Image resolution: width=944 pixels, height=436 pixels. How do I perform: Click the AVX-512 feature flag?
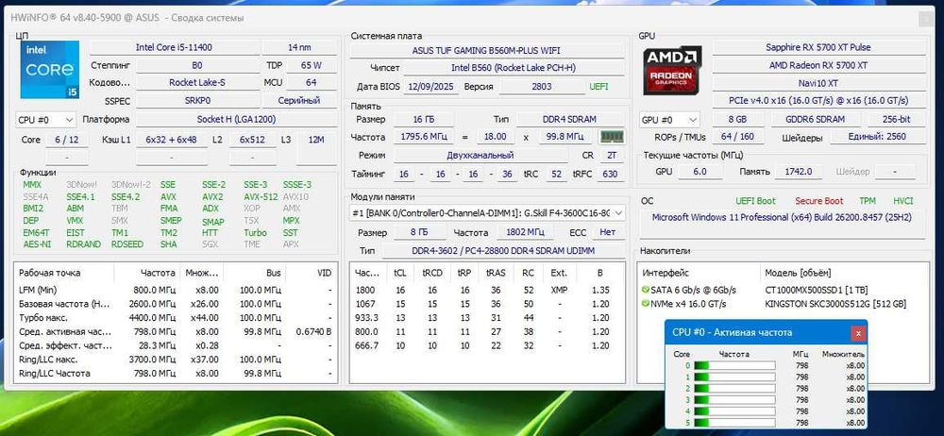(261, 197)
